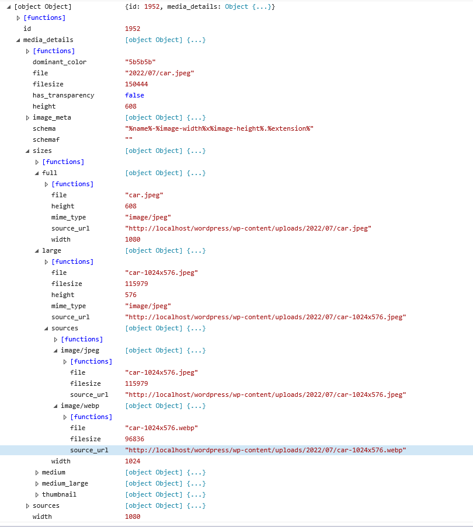Image resolution: width=473 pixels, height=527 pixels.
Task: Expand the bottom sources node above width 1080
Action: pyautogui.click(x=27, y=506)
